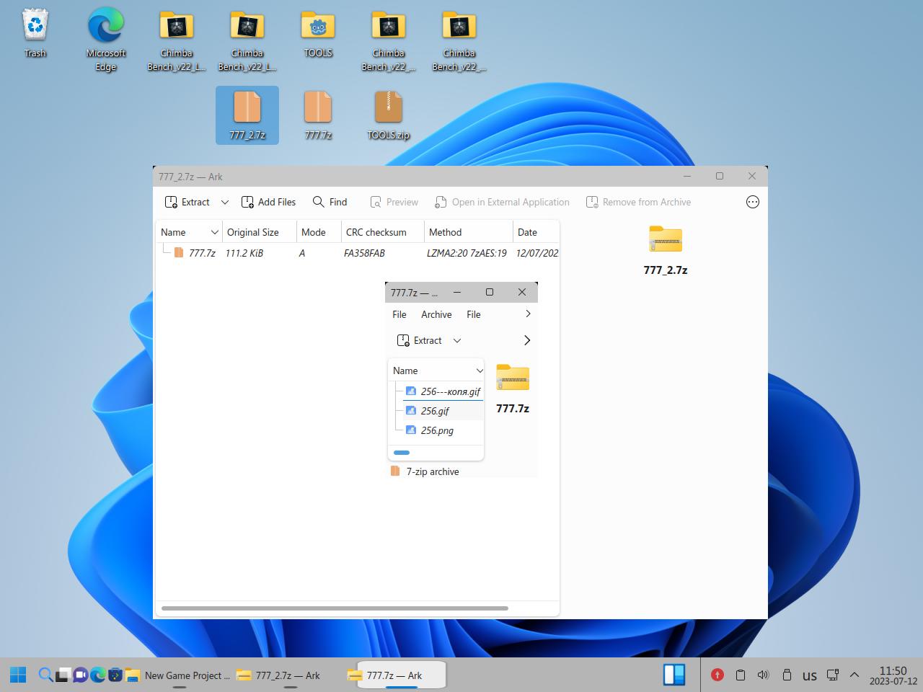Select the TOOLS.zip desktop file
923x692 pixels.
(x=388, y=115)
